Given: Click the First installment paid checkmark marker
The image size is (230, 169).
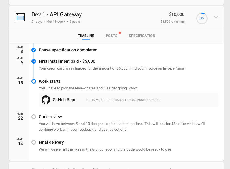Looking at the screenshot, I should pyautogui.click(x=34, y=61).
